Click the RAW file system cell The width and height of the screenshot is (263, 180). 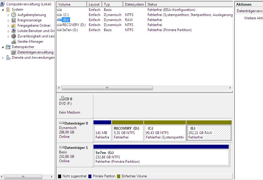pos(129,20)
